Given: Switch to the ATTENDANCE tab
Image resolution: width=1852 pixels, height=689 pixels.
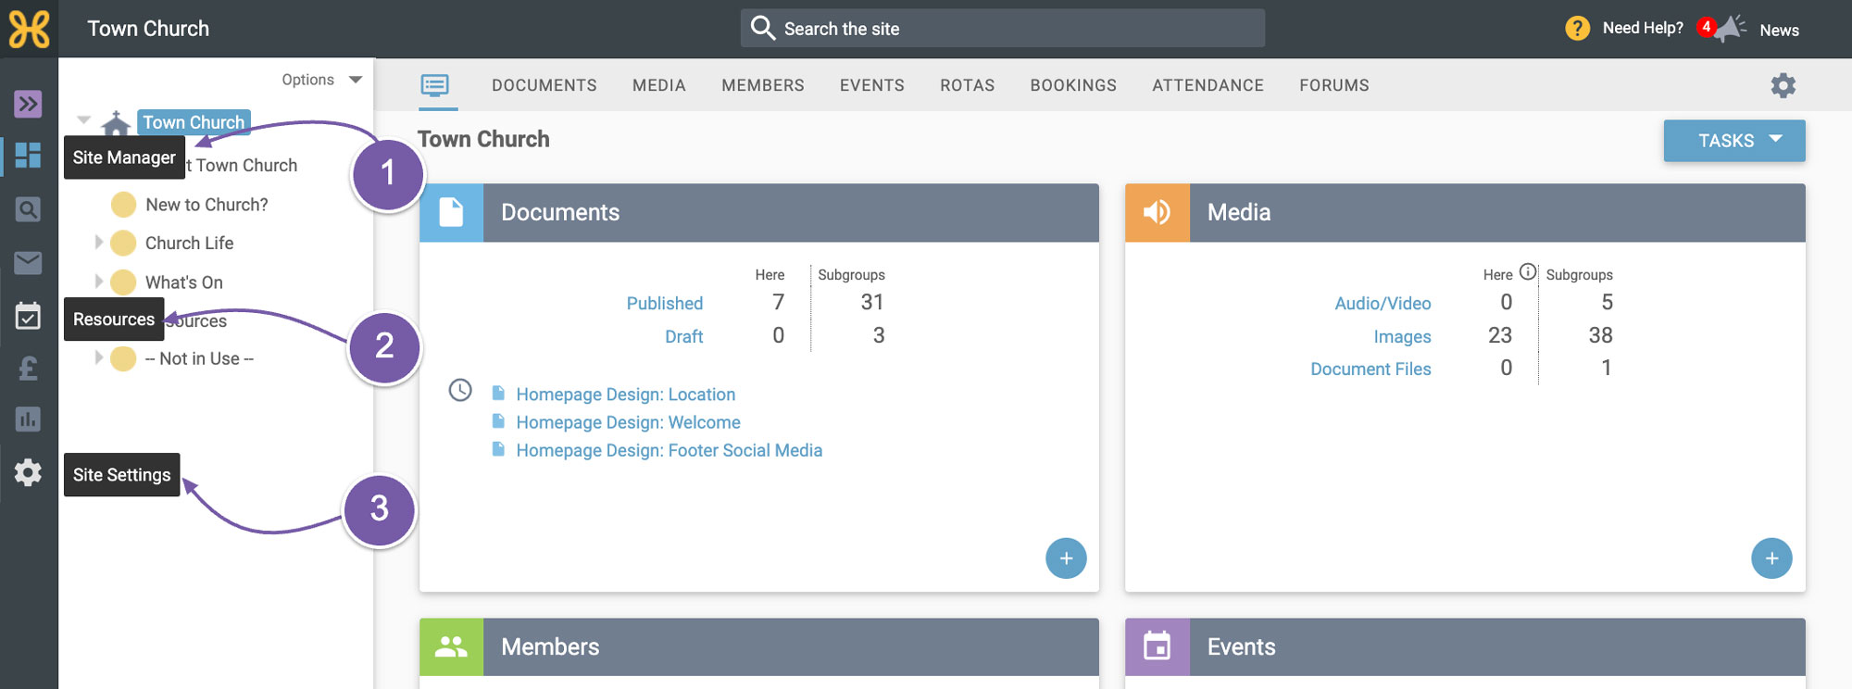Looking at the screenshot, I should click(1208, 85).
